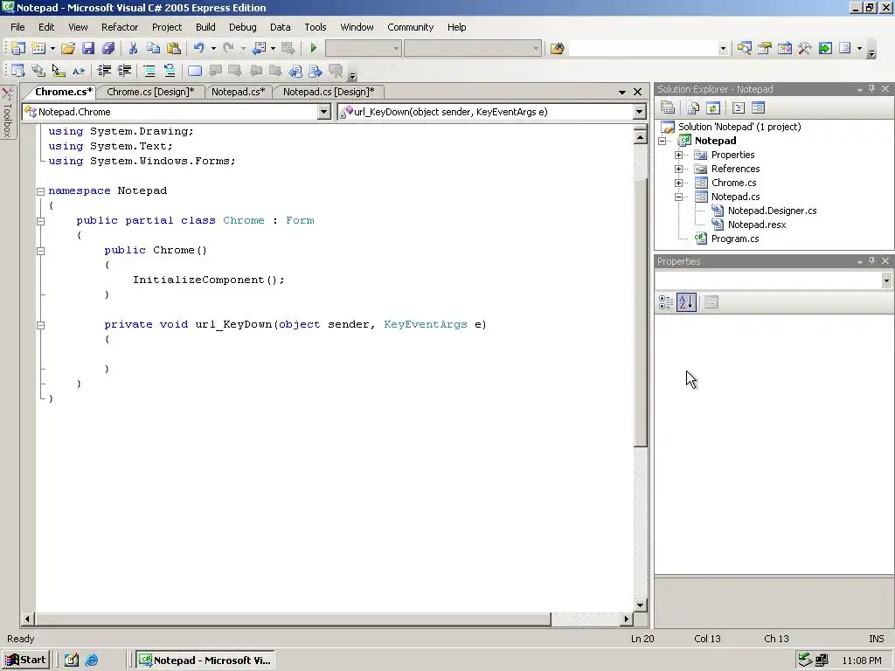Save Chrome.cs with the floppy disk icon
Image resolution: width=895 pixels, height=671 pixels.
click(88, 49)
